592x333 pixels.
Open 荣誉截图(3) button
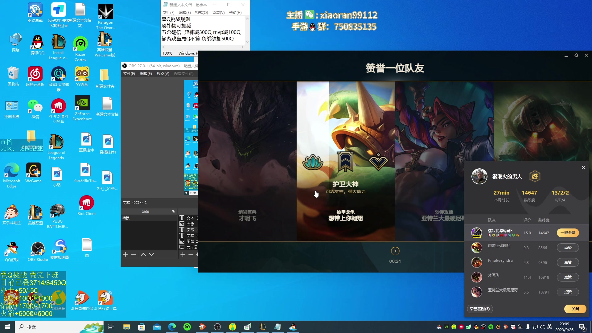click(480, 309)
